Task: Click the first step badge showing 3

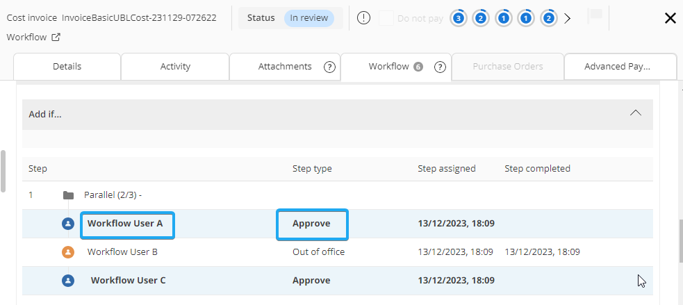Action: click(458, 18)
